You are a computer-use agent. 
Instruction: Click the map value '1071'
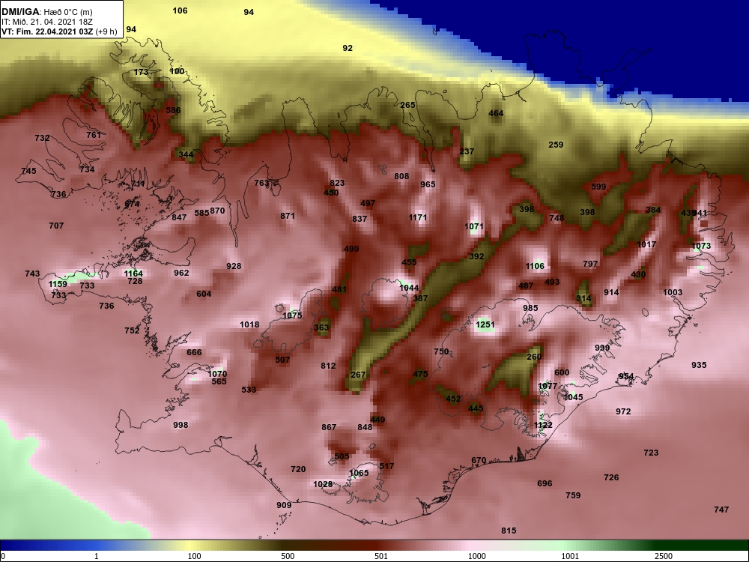[474, 226]
